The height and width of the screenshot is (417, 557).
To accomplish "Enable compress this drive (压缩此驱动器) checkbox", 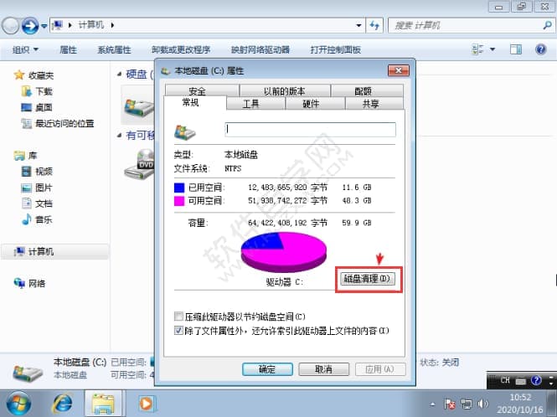I will pyautogui.click(x=178, y=317).
